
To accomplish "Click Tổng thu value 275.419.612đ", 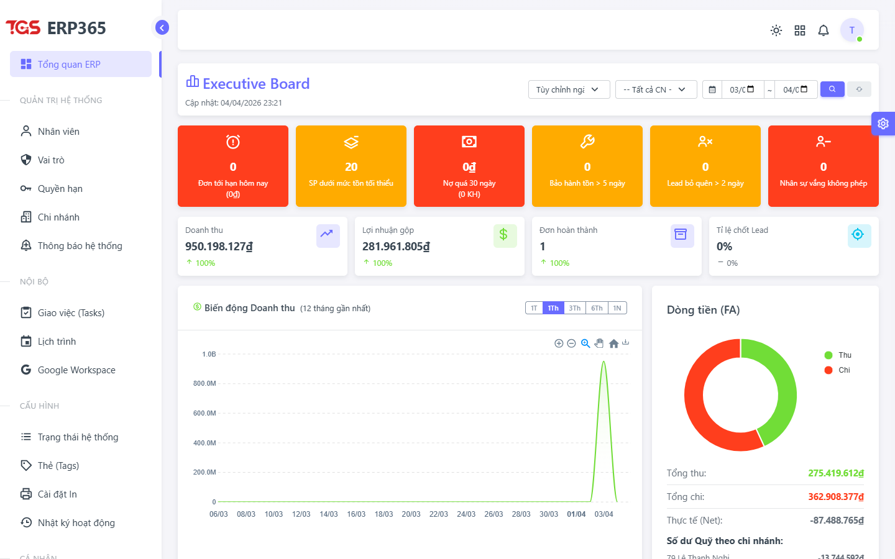I will click(x=836, y=473).
